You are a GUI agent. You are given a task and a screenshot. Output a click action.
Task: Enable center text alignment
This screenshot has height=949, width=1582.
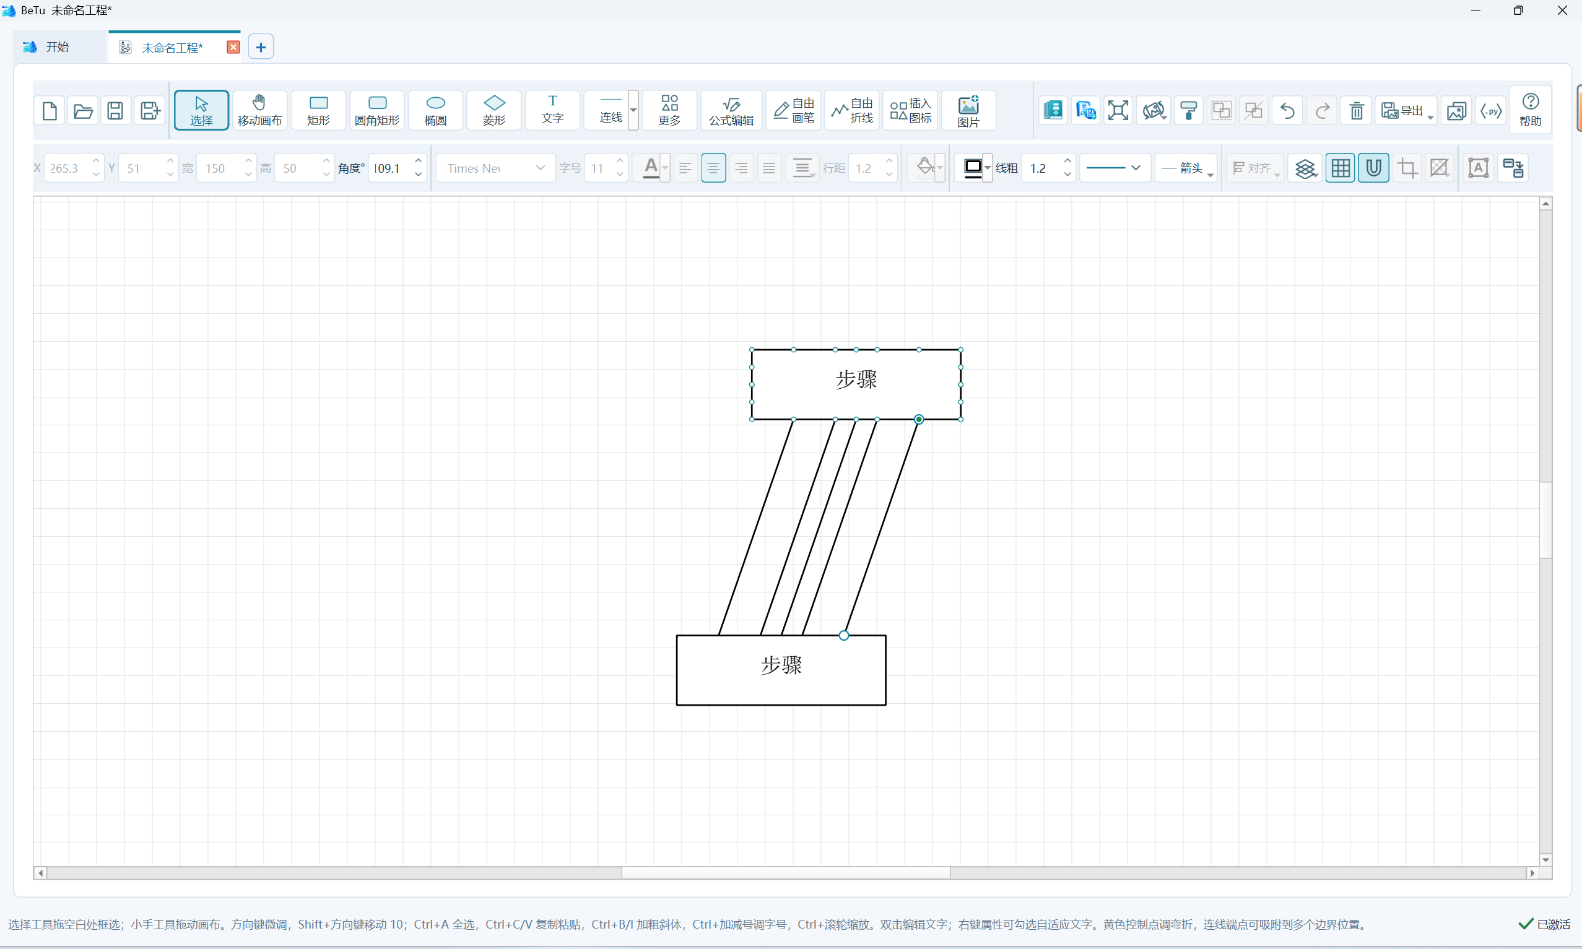(713, 168)
